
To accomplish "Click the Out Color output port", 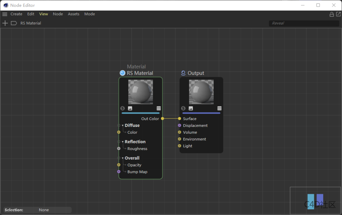I will click(162, 119).
